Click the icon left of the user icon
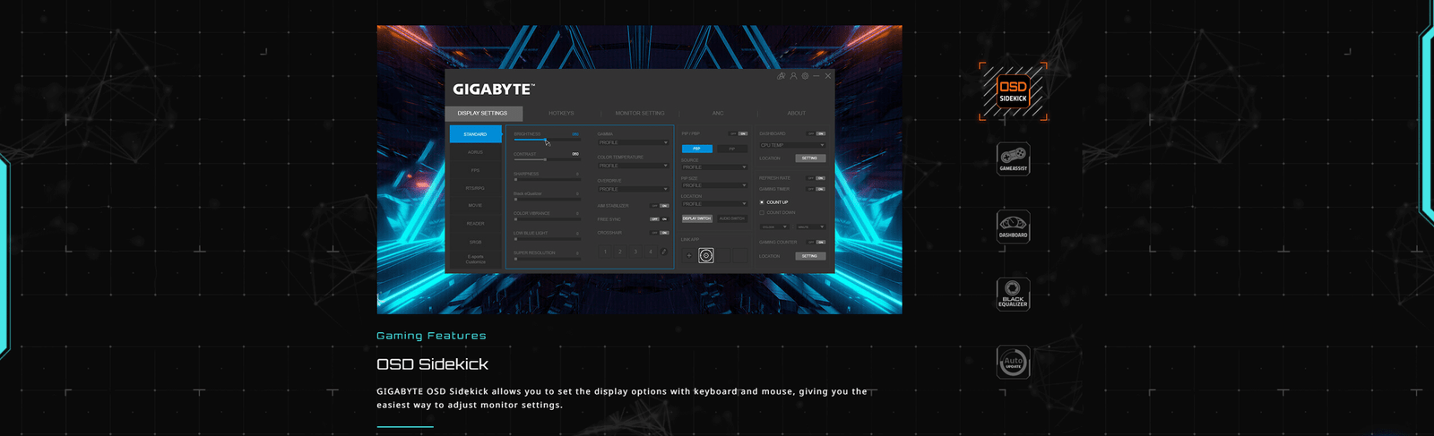 [782, 76]
